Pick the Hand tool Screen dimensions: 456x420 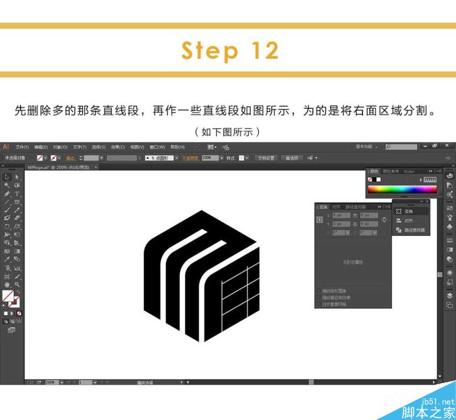[x=7, y=284]
